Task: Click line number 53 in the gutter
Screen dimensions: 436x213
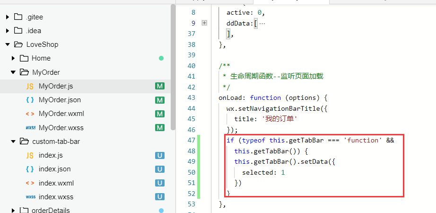Action: (192, 204)
